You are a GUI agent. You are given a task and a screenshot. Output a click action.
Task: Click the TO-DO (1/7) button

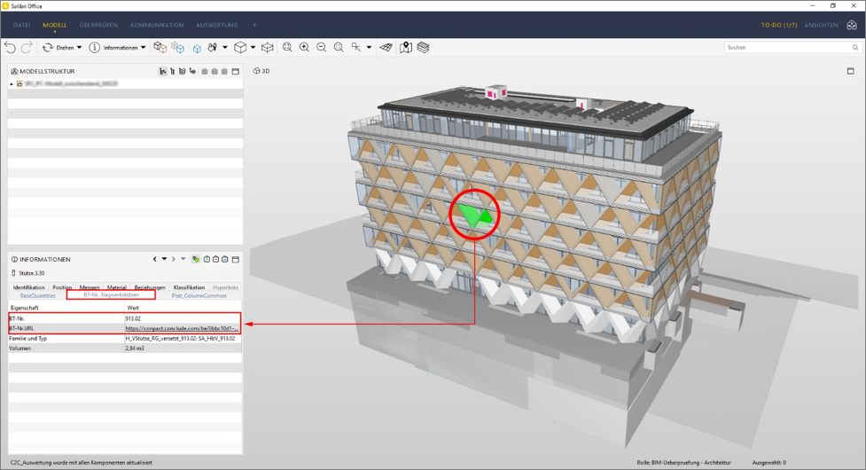tap(778, 25)
